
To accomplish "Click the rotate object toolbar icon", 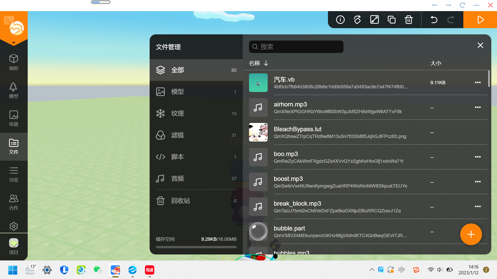I will pos(357,20).
